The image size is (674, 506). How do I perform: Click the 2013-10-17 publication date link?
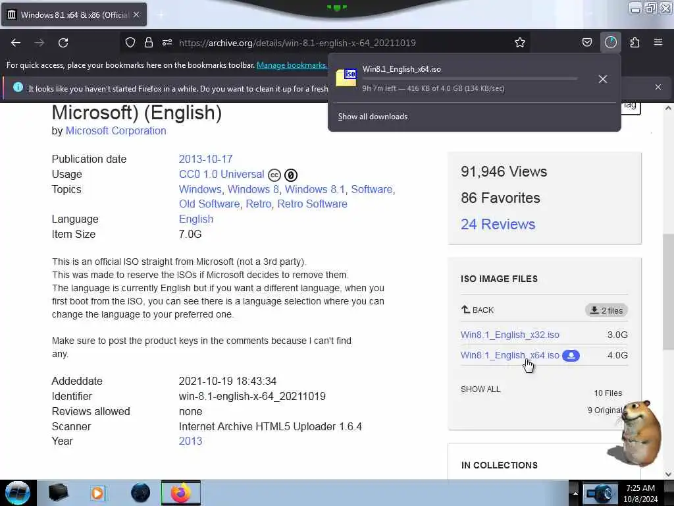click(205, 159)
